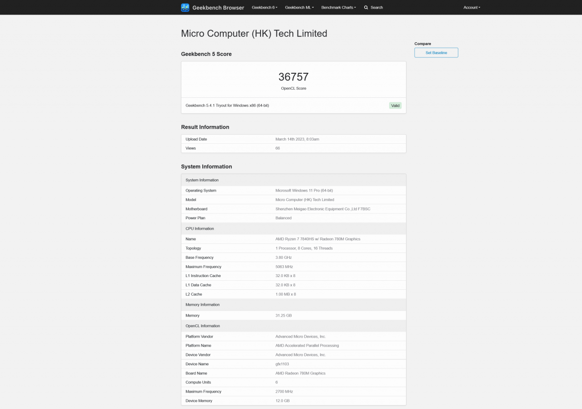Image resolution: width=582 pixels, height=409 pixels.
Task: Click AMD Accelerated Parallel Processing platform name
Action: click(307, 346)
